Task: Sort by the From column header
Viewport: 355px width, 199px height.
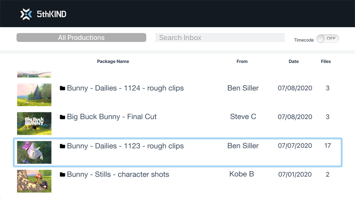Action: pyautogui.click(x=242, y=61)
